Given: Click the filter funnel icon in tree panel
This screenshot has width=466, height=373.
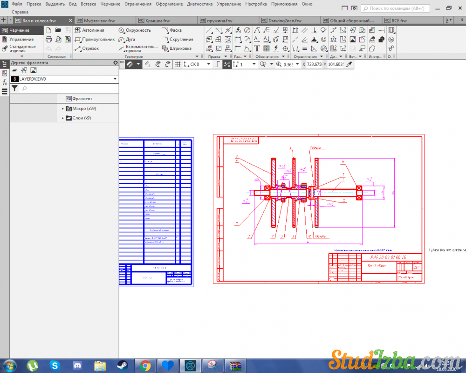Looking at the screenshot, I should click(x=14, y=88).
